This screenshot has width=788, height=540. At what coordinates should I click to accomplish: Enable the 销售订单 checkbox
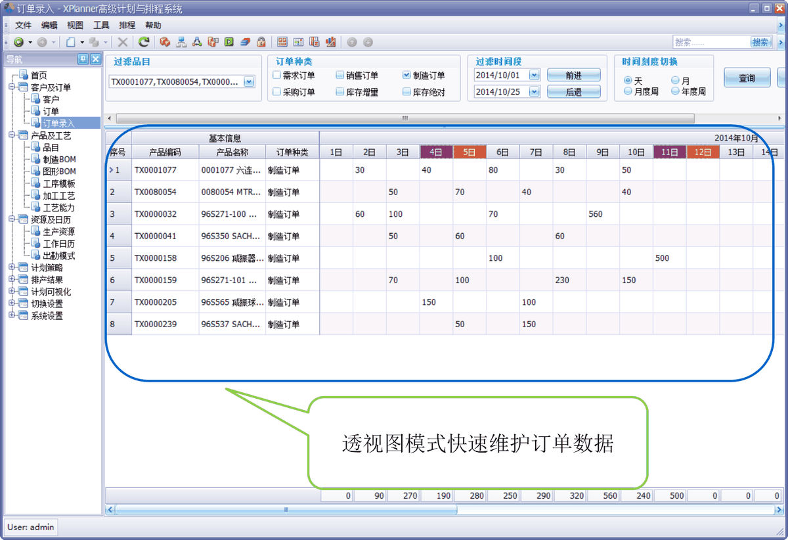point(339,76)
